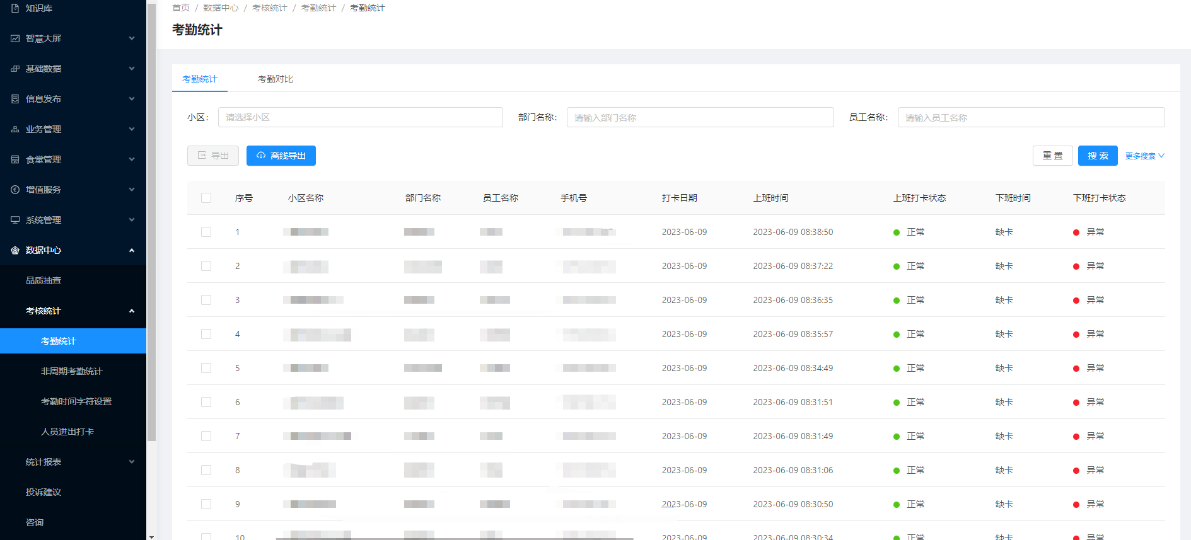
Task: Click the 上班时间 column header
Action: (x=770, y=198)
